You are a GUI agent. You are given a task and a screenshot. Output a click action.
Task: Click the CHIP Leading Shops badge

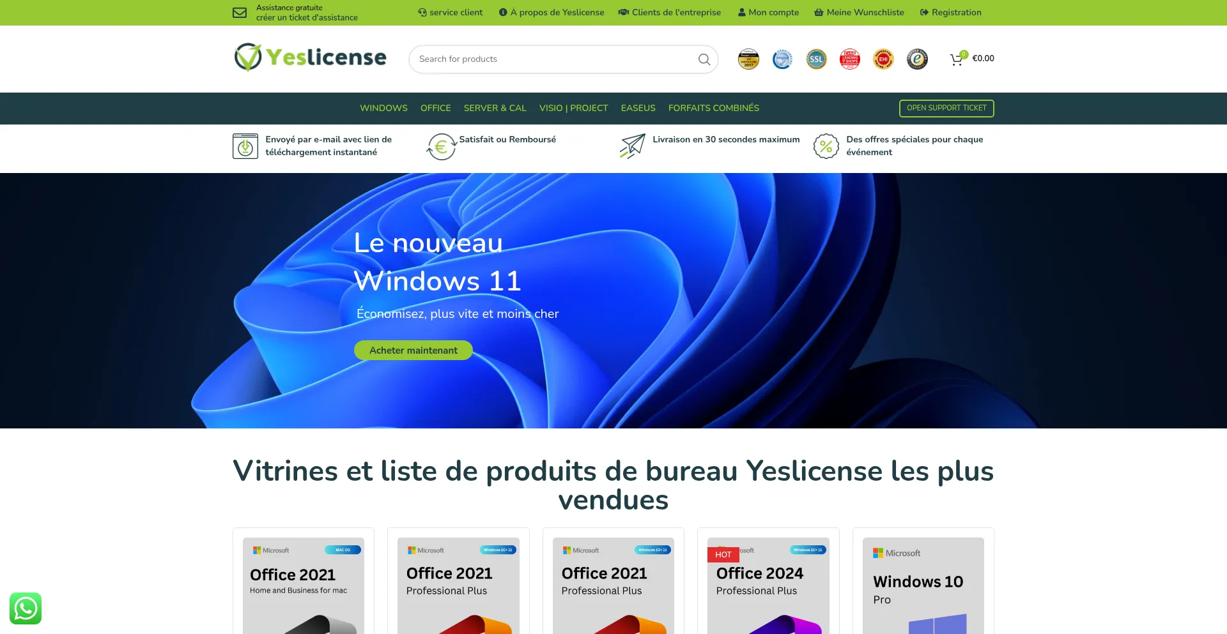(x=850, y=59)
